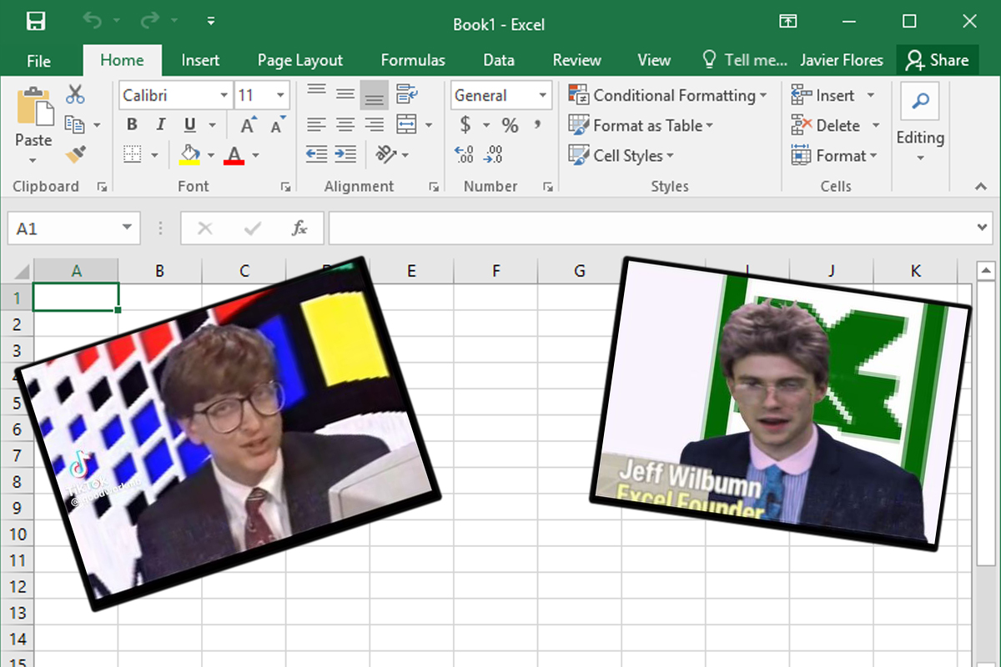The image size is (1001, 667).
Task: Click the Jeff Wilbumn picture
Action: coord(781,403)
